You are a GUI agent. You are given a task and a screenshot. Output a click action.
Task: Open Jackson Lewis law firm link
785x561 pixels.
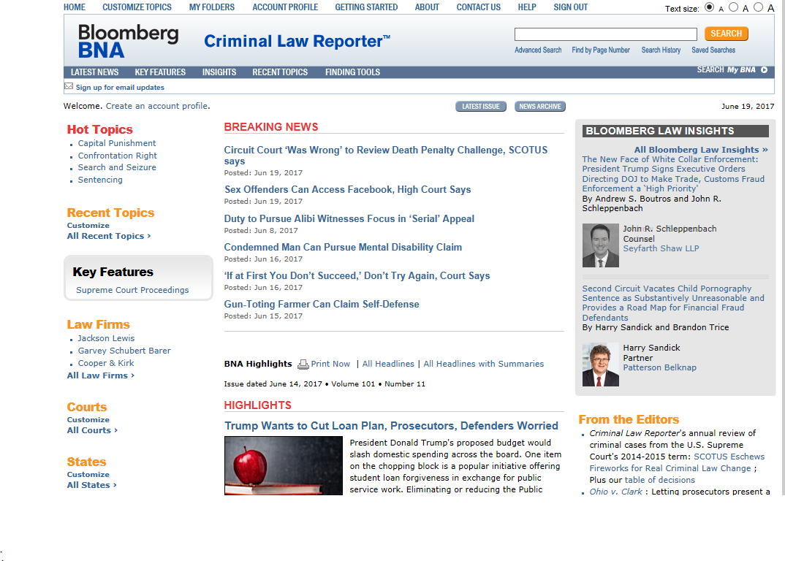tap(106, 338)
